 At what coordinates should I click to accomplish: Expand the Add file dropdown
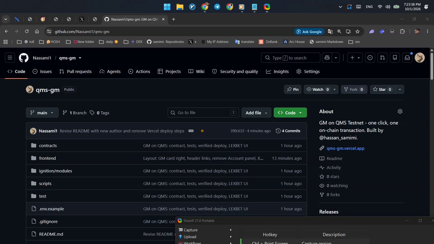coord(256,113)
